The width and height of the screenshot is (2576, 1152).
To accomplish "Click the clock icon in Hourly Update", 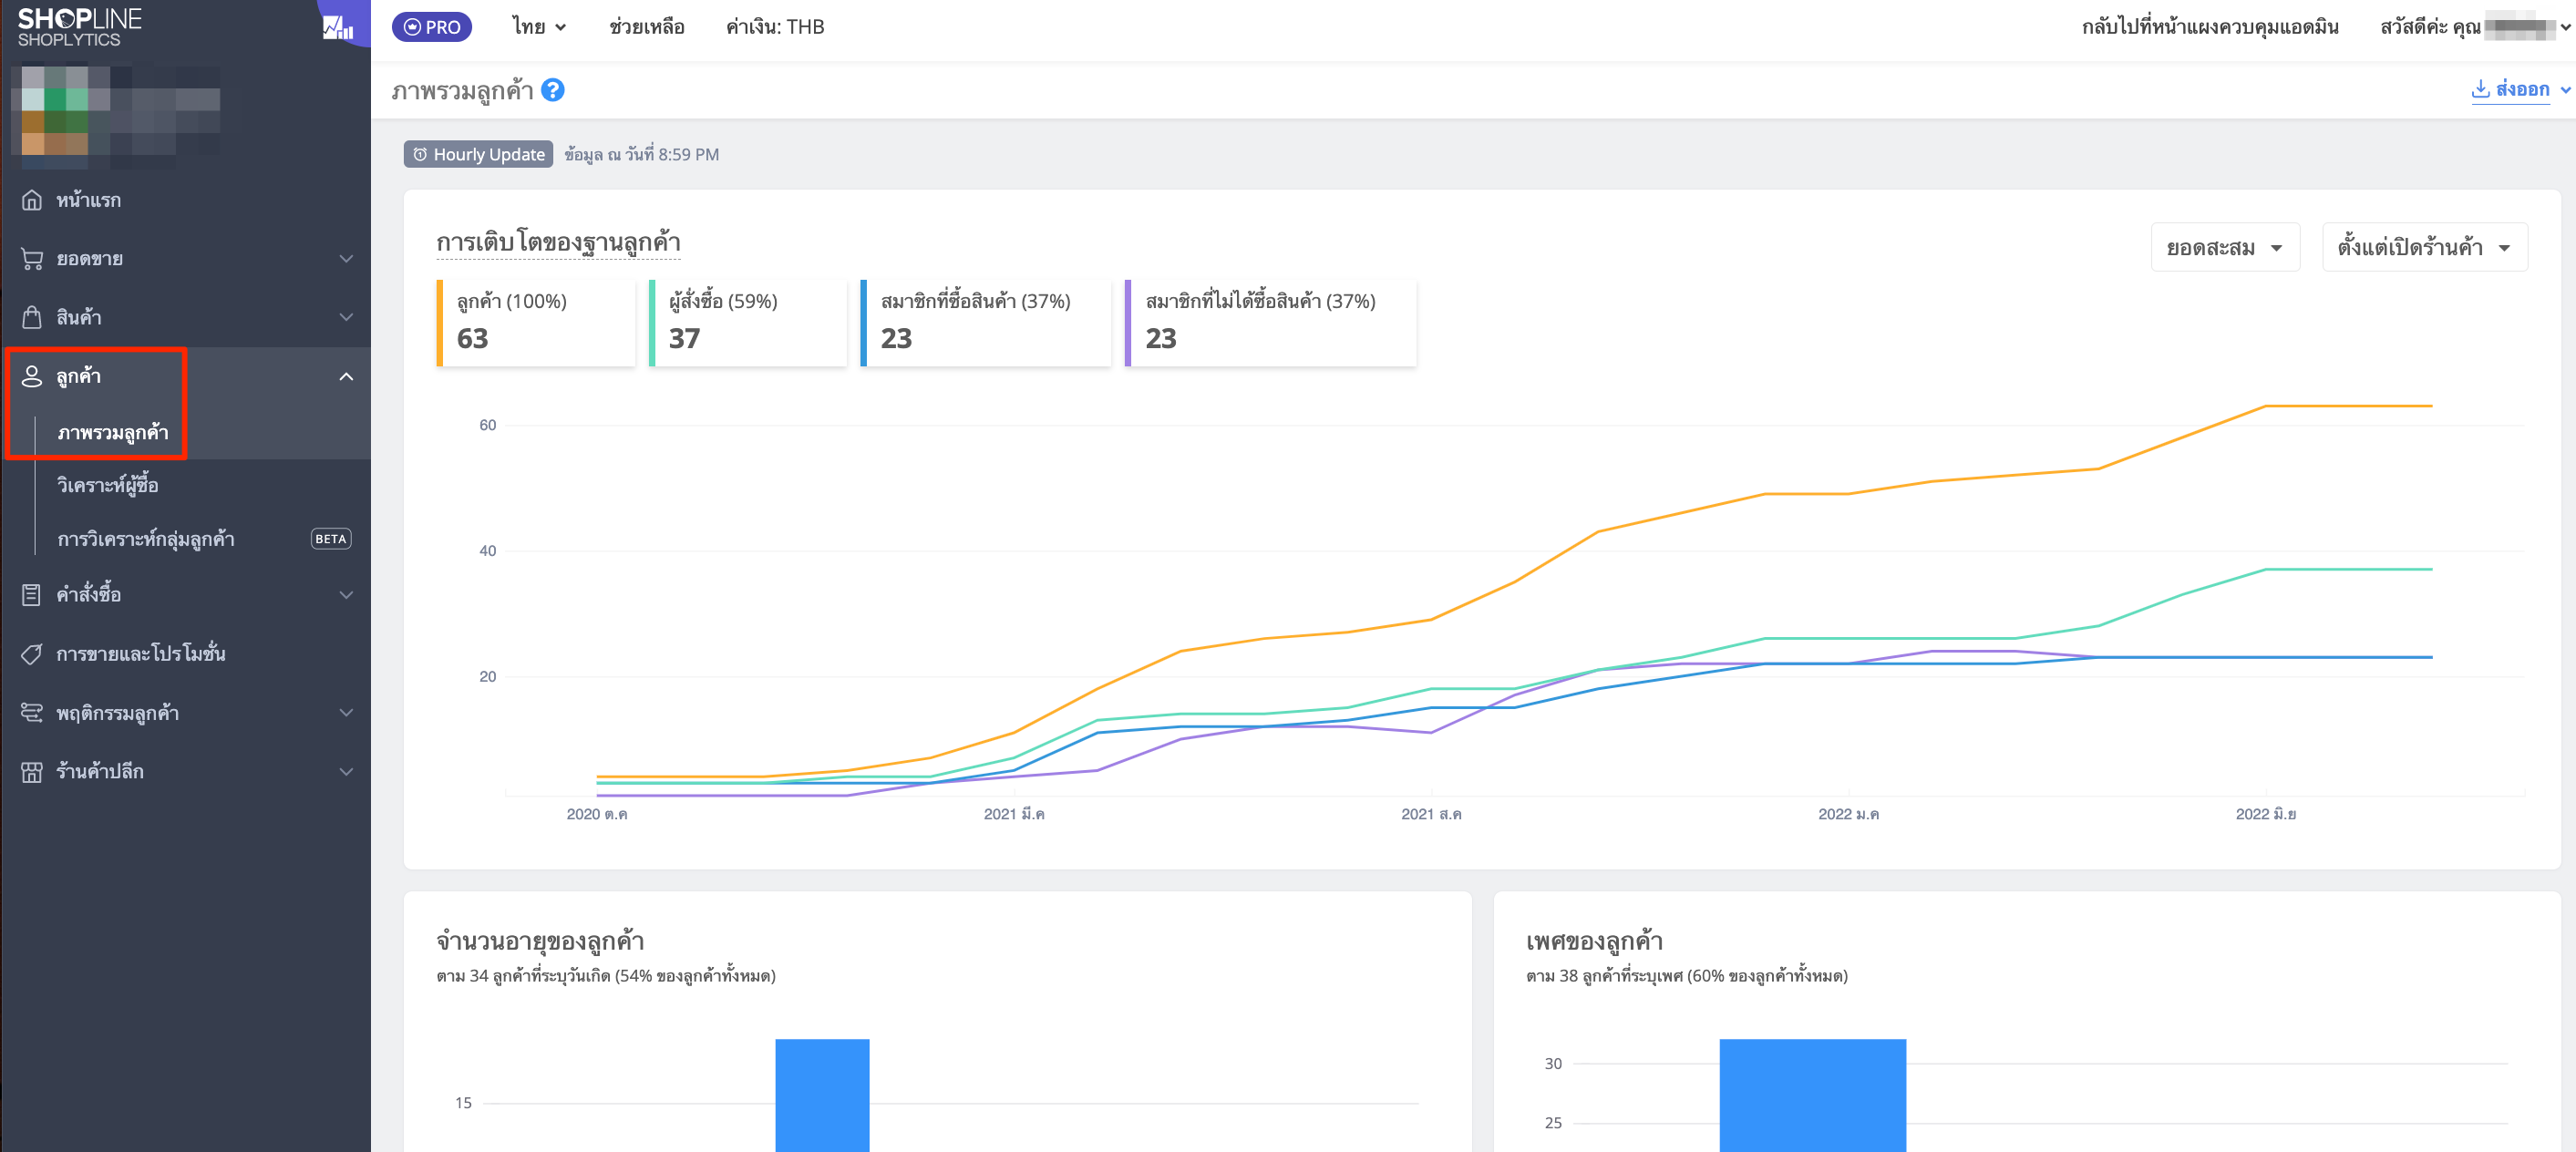I will tap(421, 154).
